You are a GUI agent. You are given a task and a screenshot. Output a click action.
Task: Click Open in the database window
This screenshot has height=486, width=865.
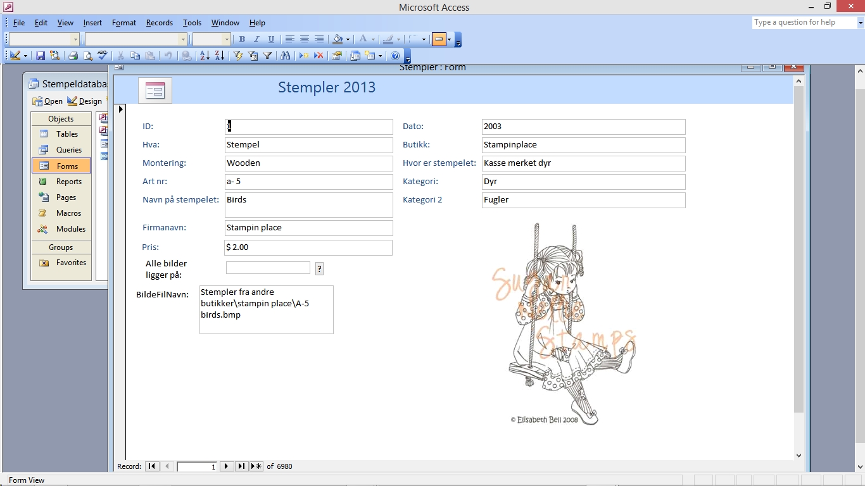[x=47, y=101]
